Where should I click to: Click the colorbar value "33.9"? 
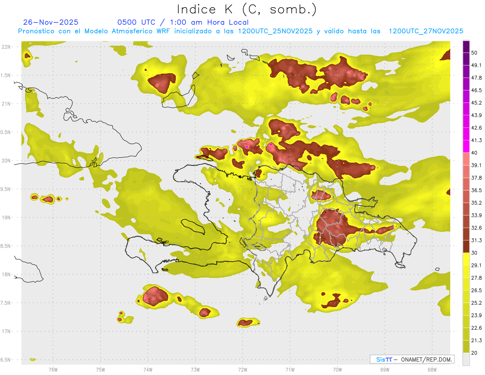(477, 215)
